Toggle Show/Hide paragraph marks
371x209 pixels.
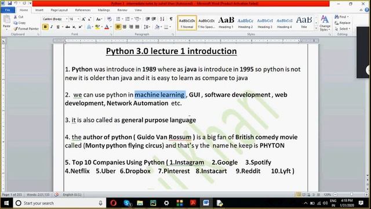click(171, 19)
